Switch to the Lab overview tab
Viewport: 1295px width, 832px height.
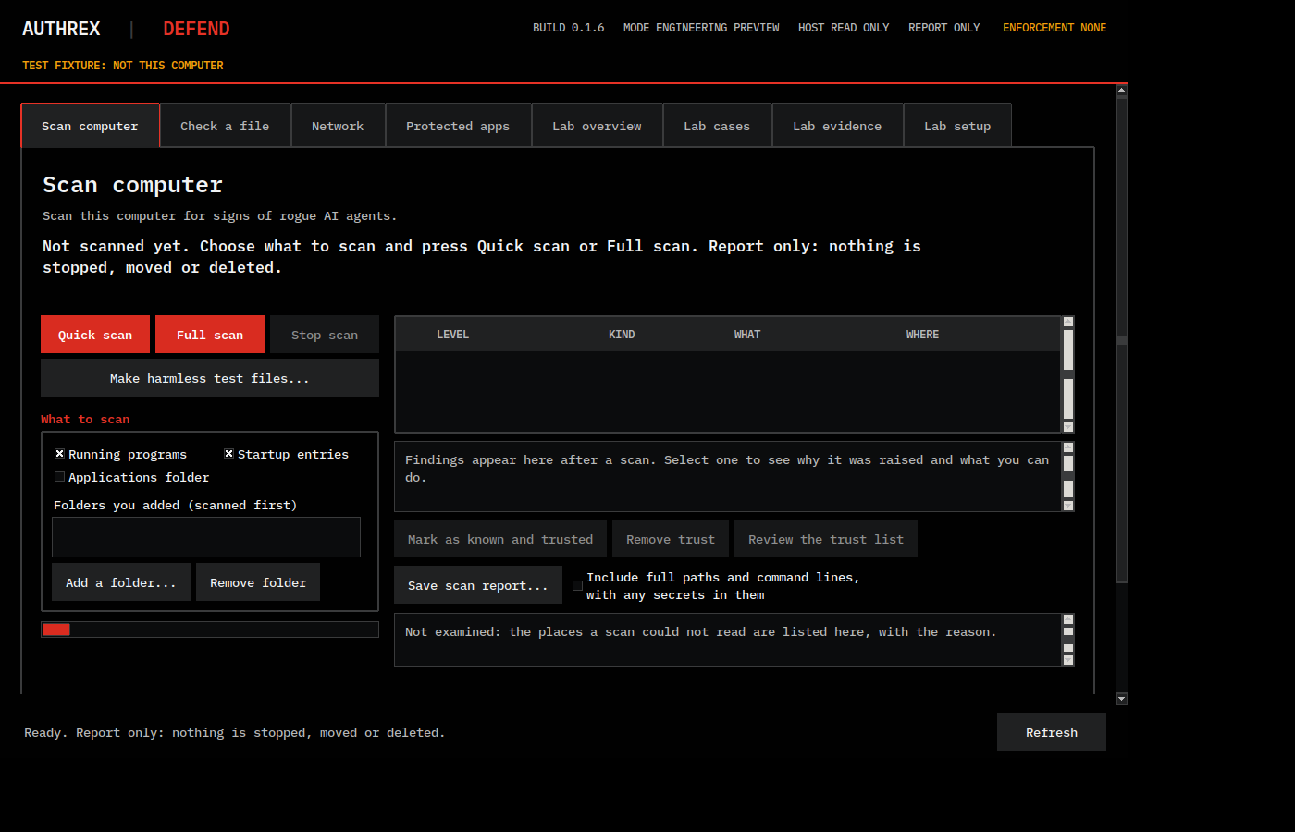tap(597, 126)
